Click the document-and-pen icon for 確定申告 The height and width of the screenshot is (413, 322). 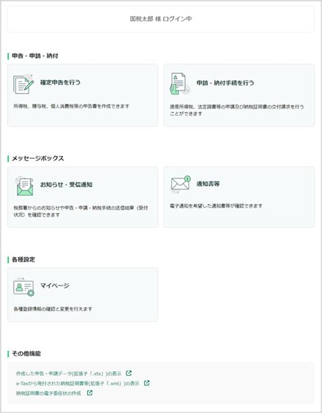[24, 84]
